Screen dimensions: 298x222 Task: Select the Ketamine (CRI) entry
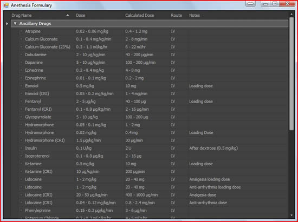(38, 171)
